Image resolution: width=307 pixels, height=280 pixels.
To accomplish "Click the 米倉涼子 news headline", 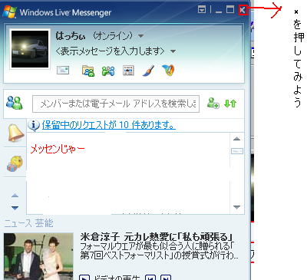I will pos(157,237).
